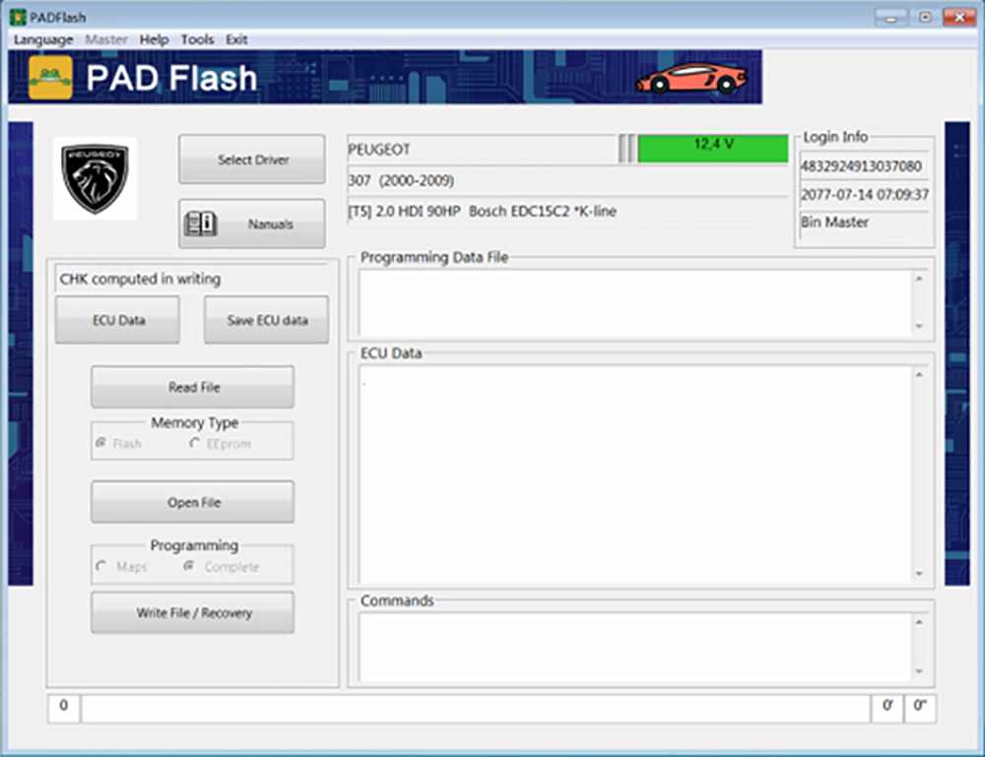Click the Select Driver button

[x=252, y=159]
